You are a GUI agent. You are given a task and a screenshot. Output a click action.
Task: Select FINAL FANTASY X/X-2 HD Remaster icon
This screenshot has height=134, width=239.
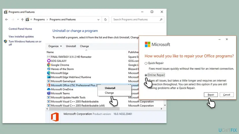pyautogui.click(x=48, y=57)
